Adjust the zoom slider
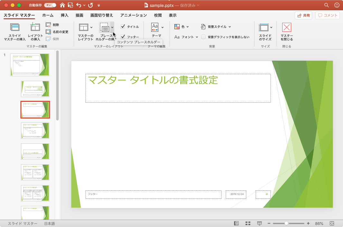The image size is (343, 227). tap(286, 223)
